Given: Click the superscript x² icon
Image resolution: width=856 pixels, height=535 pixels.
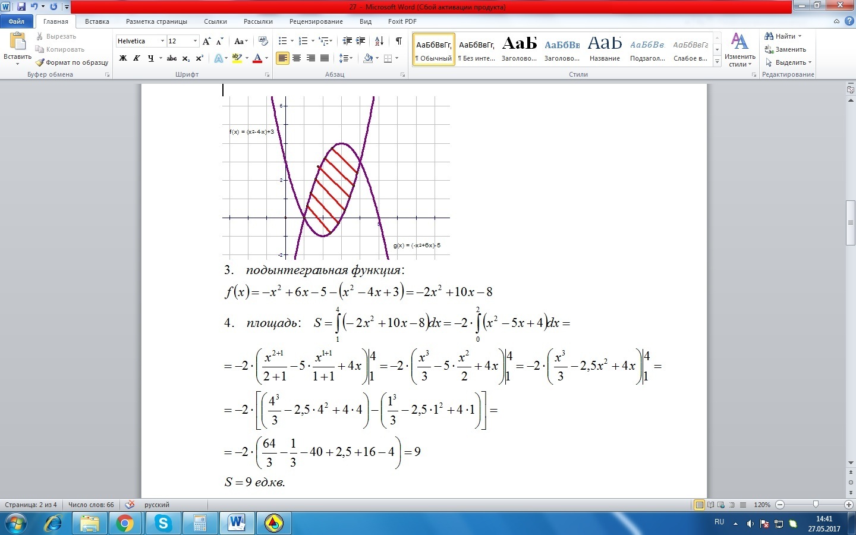Looking at the screenshot, I should (x=200, y=58).
